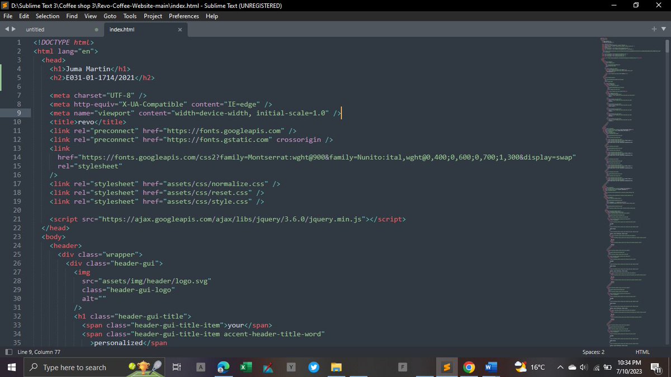
Task: Click the Wi-Fi network tray icon
Action: 595,368
